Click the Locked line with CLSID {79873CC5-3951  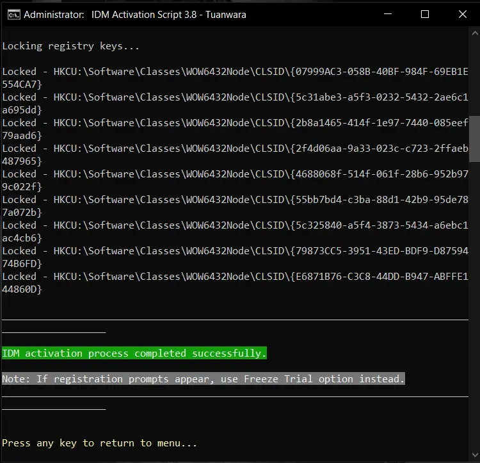click(235, 251)
